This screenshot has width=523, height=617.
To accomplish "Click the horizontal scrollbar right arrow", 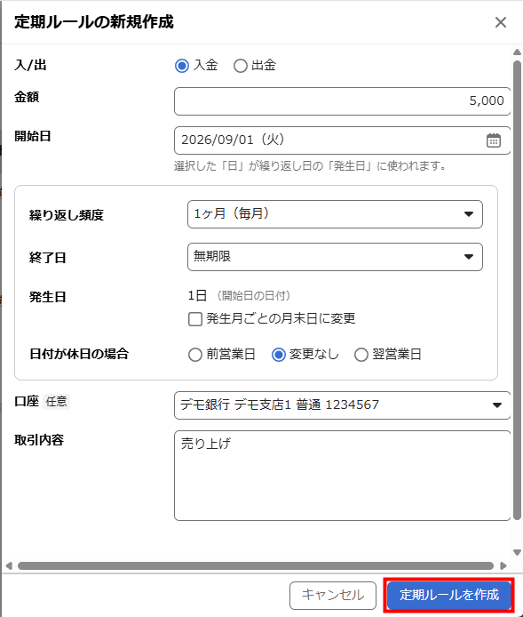I will [503, 565].
